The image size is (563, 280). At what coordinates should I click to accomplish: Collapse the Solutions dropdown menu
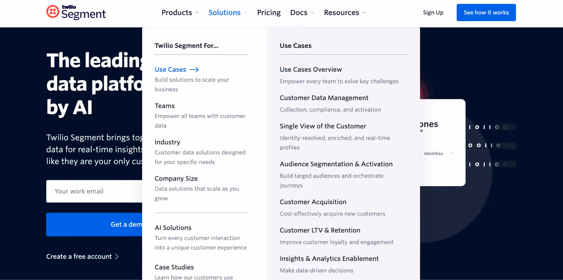[228, 13]
